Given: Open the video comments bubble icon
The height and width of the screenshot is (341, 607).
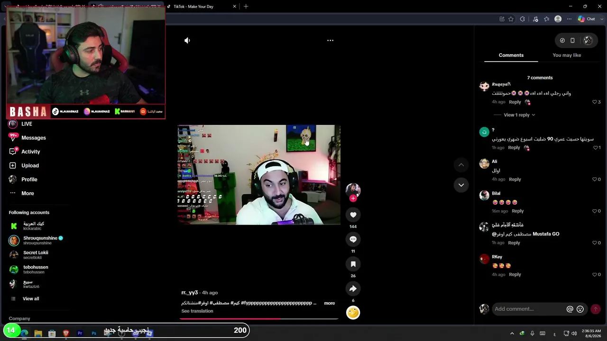Looking at the screenshot, I should (353, 240).
